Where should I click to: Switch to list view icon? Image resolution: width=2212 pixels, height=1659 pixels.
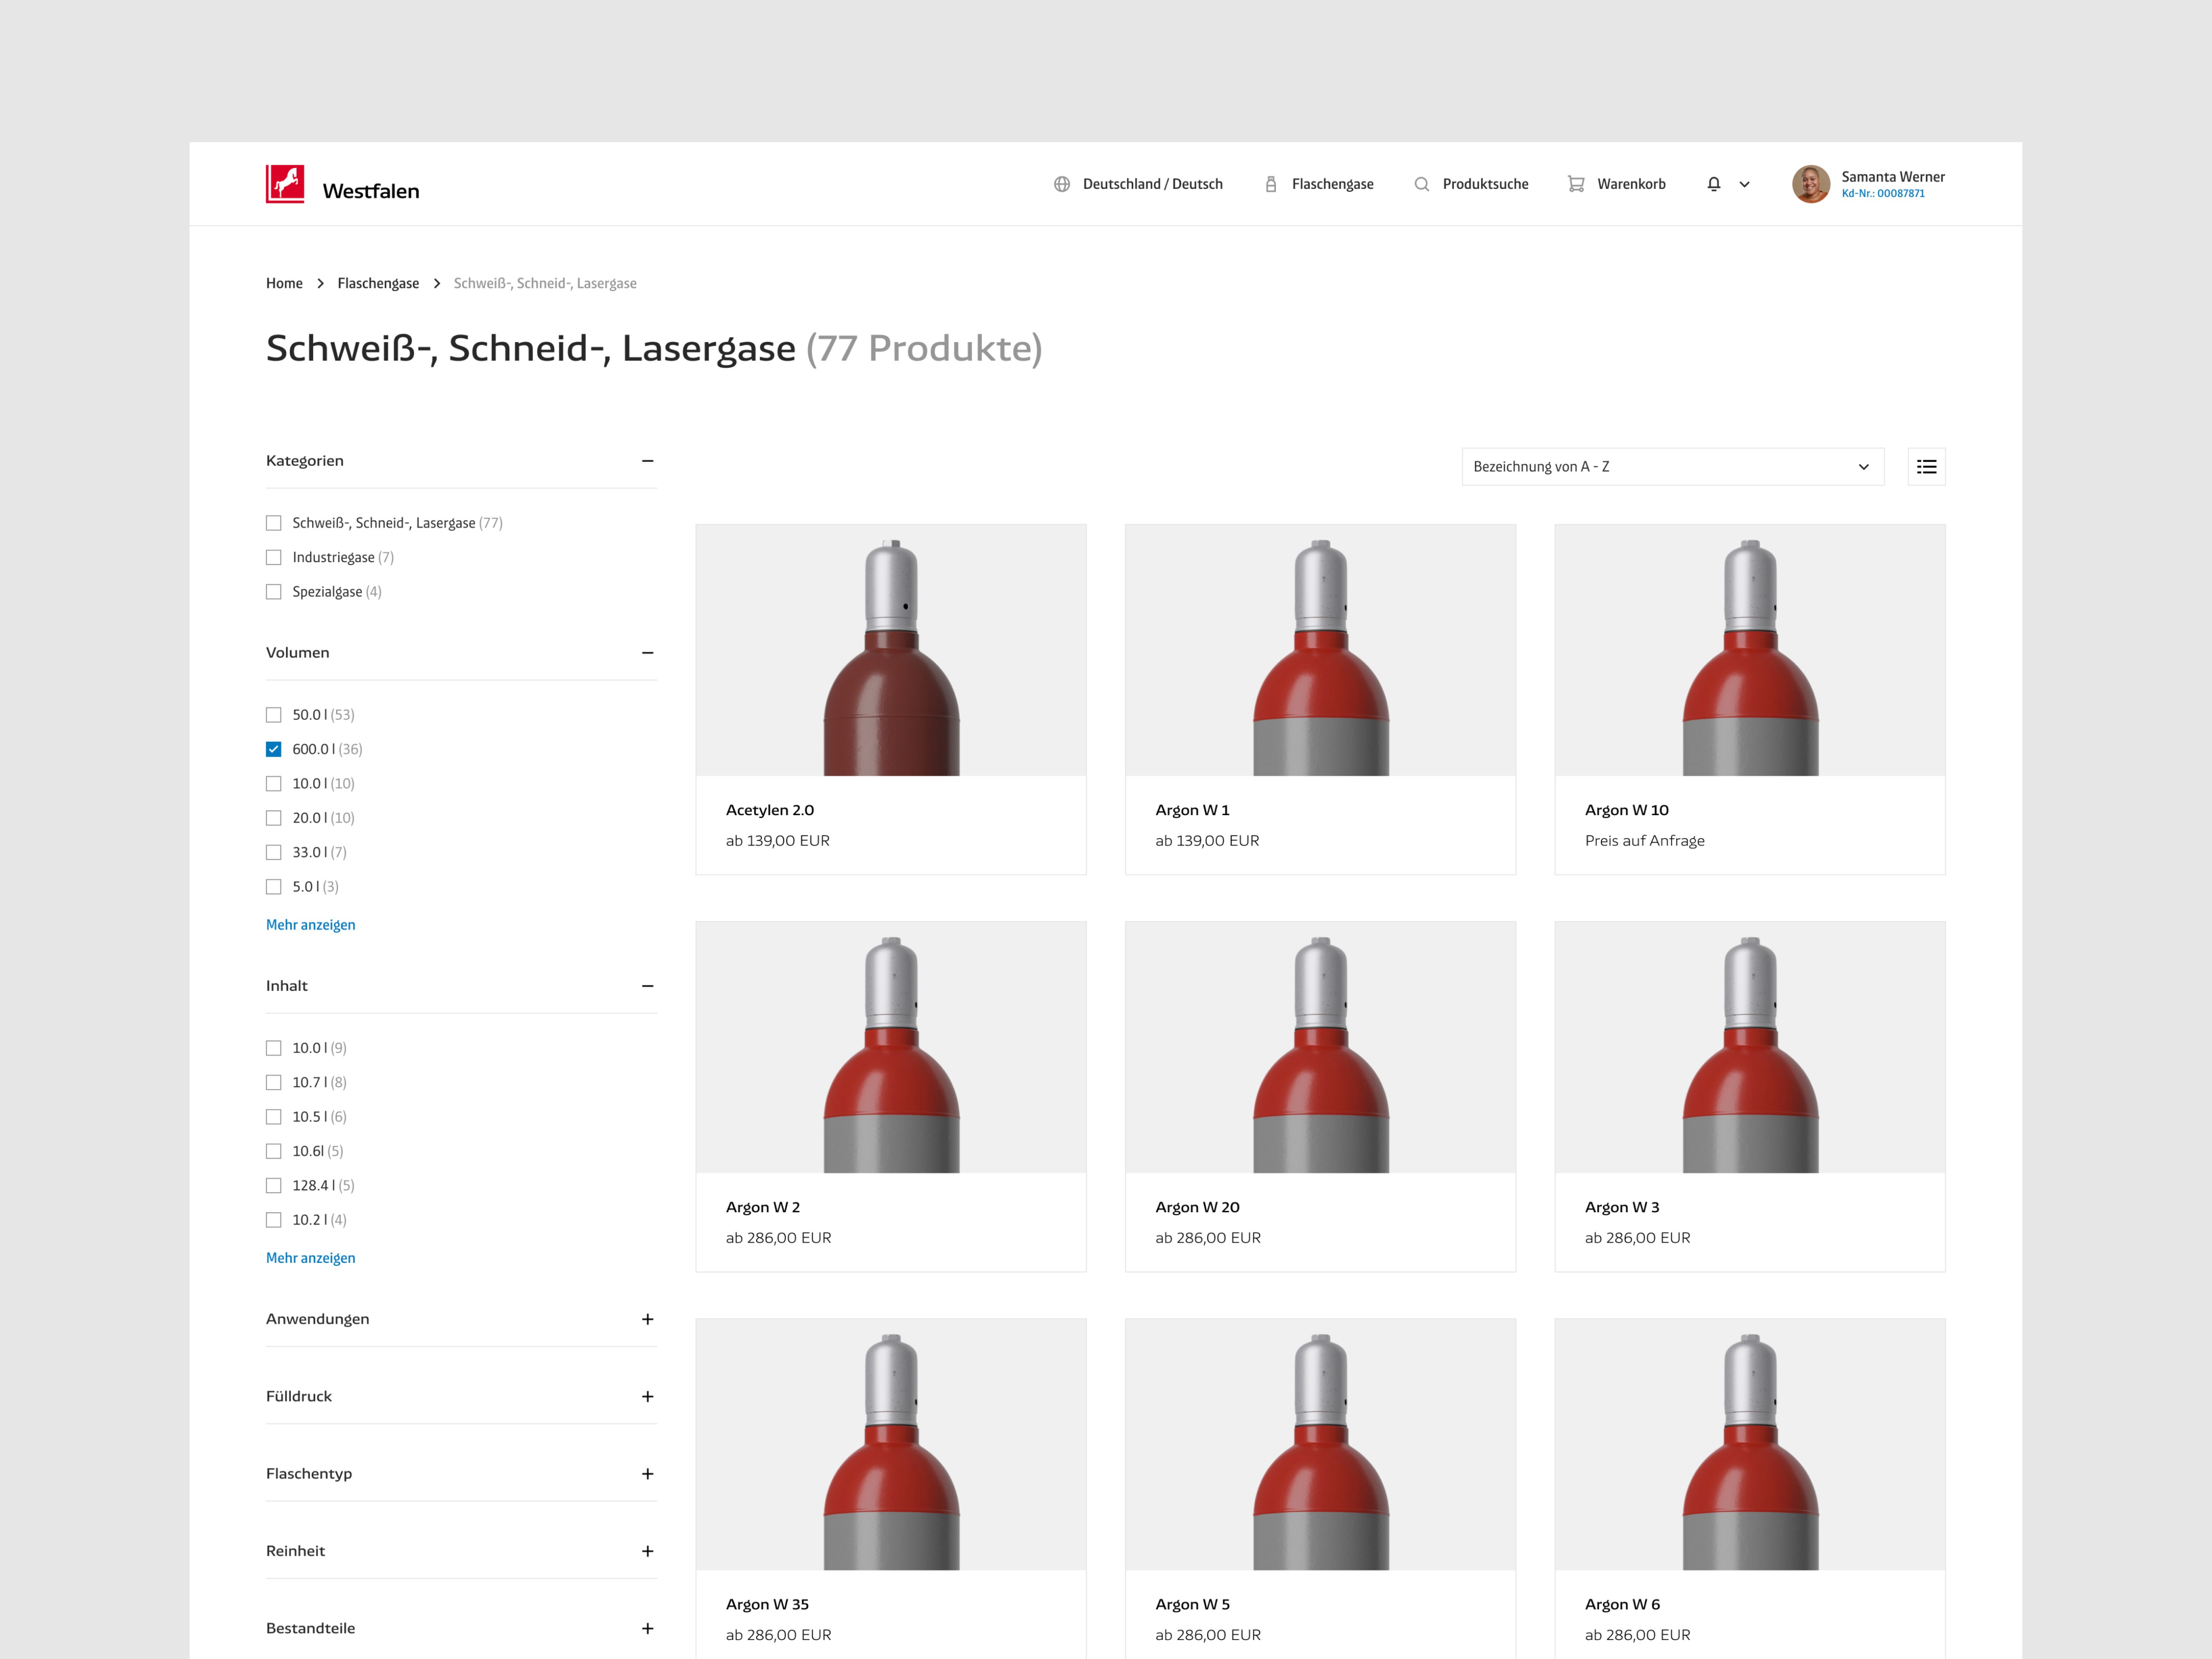(1926, 467)
